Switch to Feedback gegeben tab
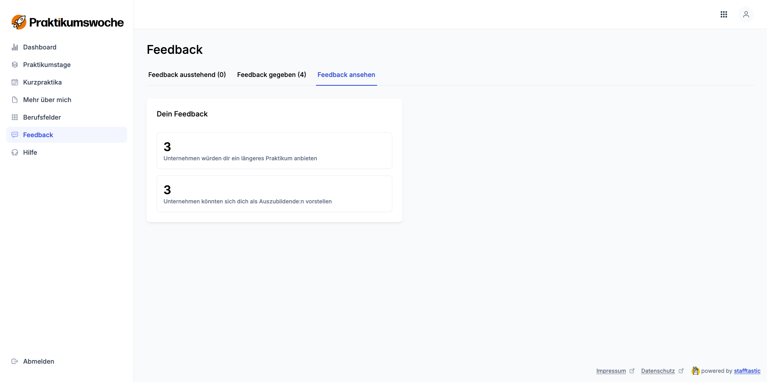 pos(271,75)
